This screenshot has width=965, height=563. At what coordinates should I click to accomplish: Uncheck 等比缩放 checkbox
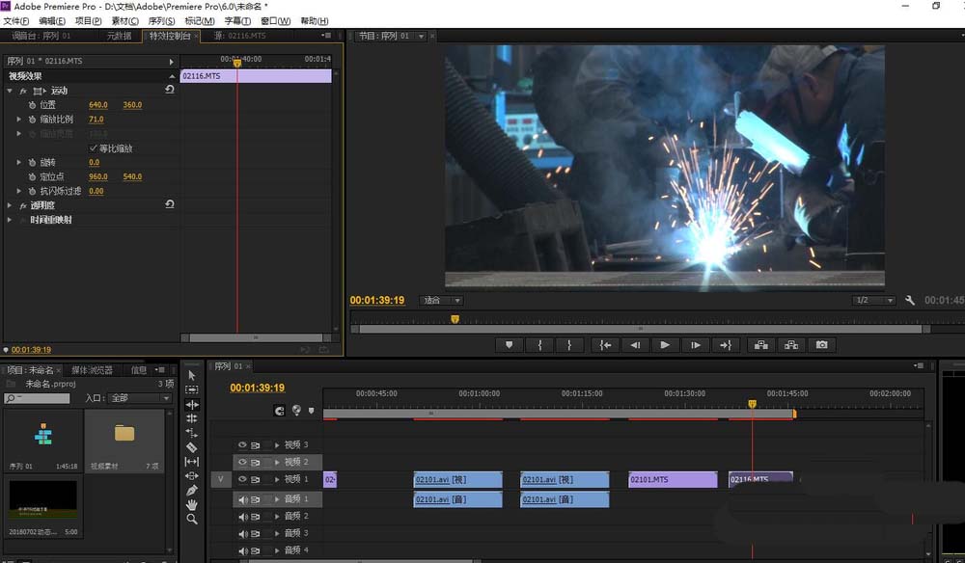93,148
